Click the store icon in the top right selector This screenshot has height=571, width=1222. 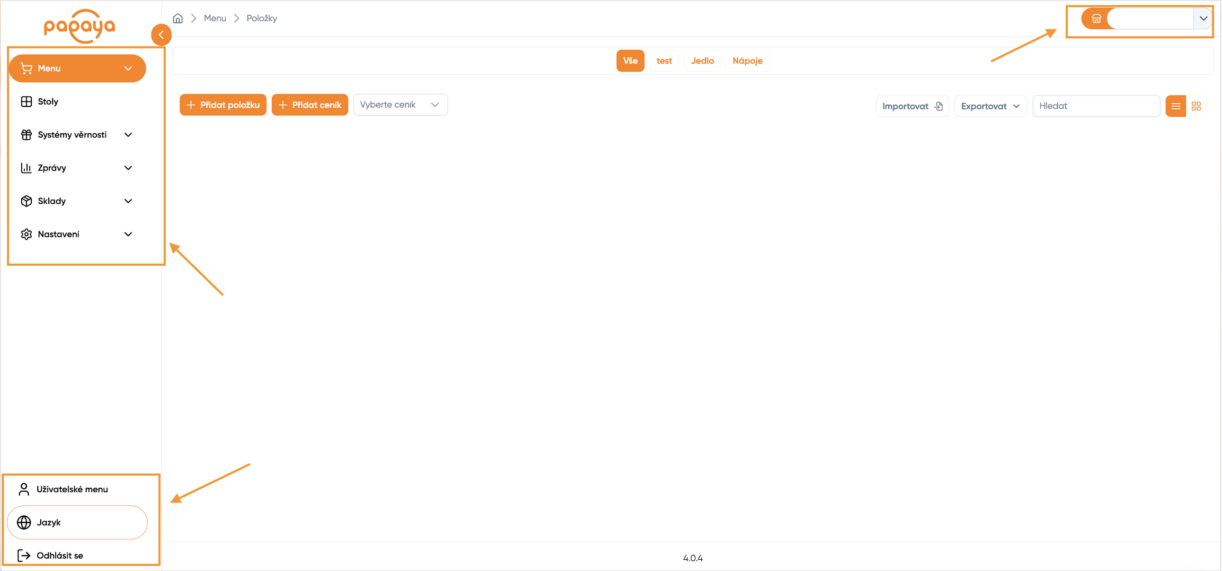tap(1096, 19)
